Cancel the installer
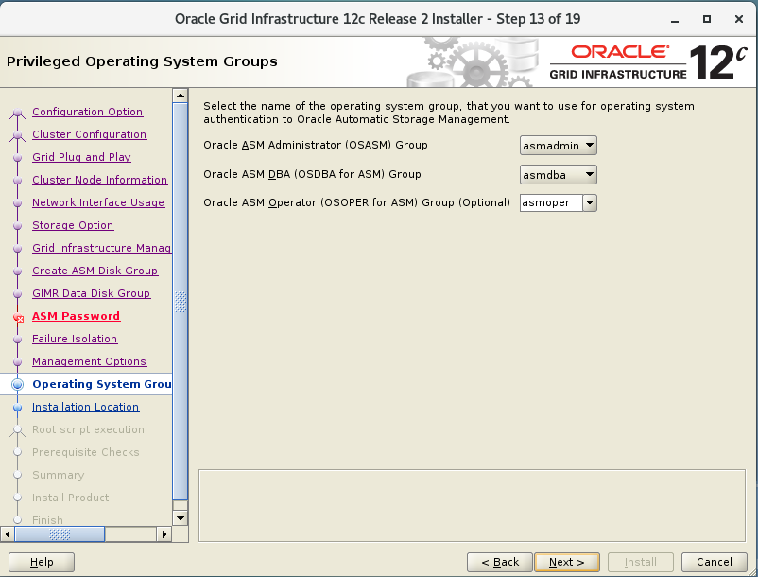758x577 pixels. tap(714, 562)
